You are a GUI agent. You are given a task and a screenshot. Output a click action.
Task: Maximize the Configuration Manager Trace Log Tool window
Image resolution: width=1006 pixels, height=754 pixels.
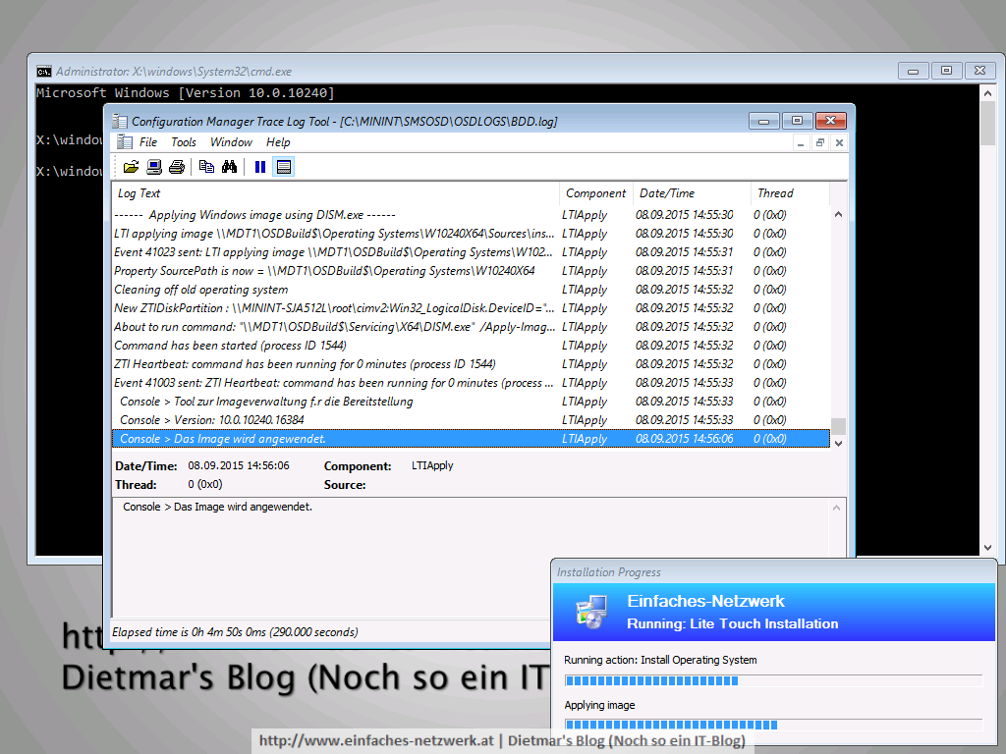(797, 121)
